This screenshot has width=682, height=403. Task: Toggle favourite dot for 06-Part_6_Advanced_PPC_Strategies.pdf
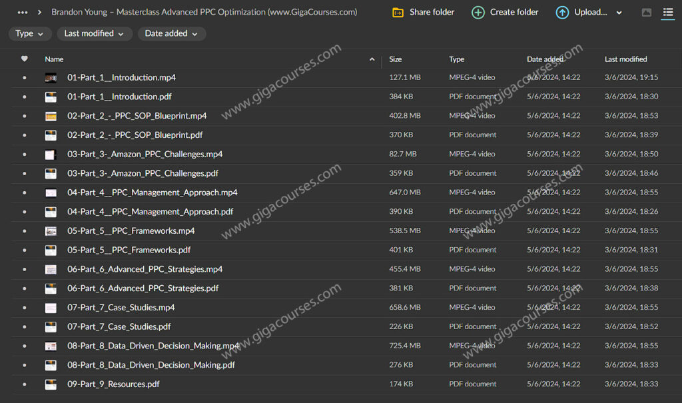(x=25, y=288)
